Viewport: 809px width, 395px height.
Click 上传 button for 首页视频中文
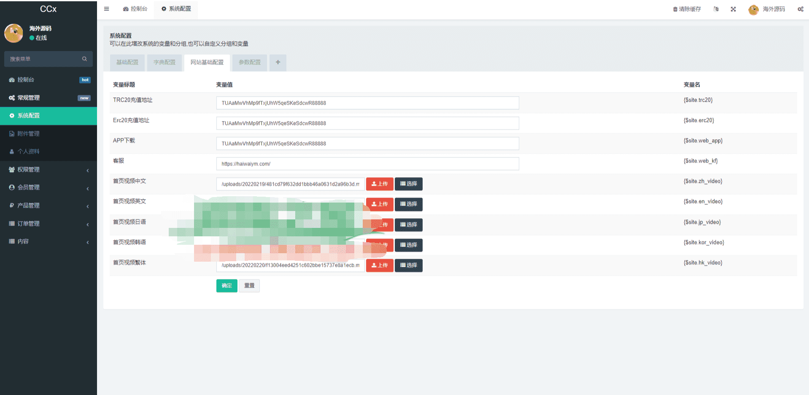pos(379,184)
